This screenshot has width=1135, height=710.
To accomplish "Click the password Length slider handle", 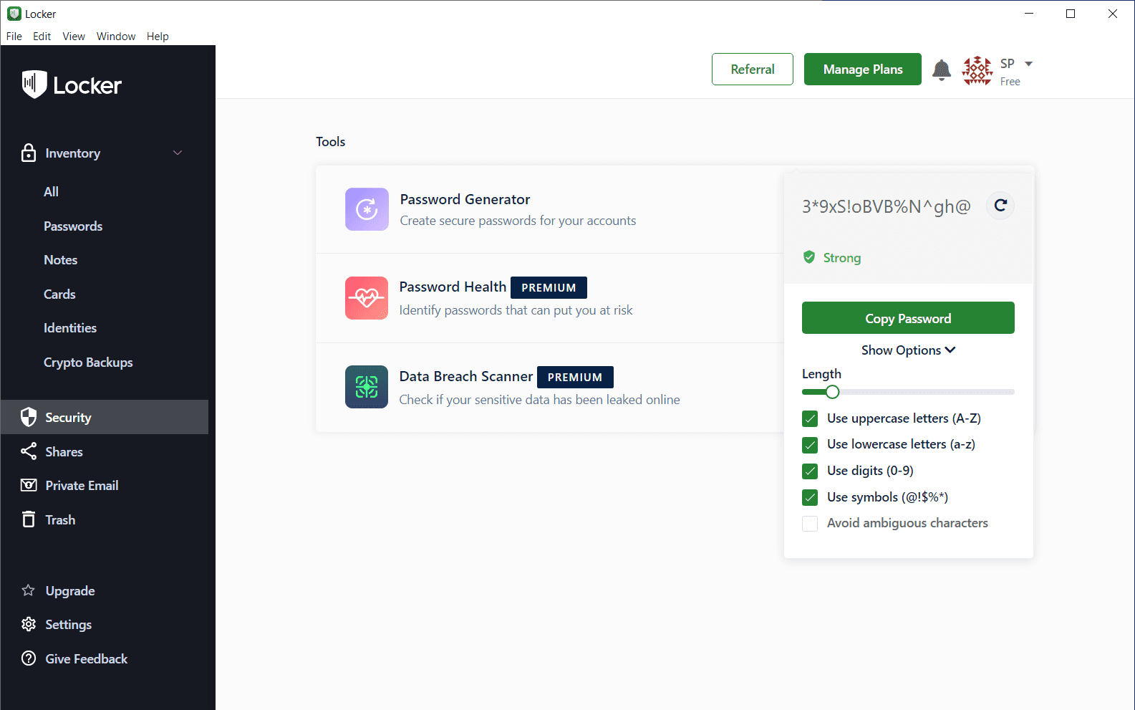I will [832, 392].
